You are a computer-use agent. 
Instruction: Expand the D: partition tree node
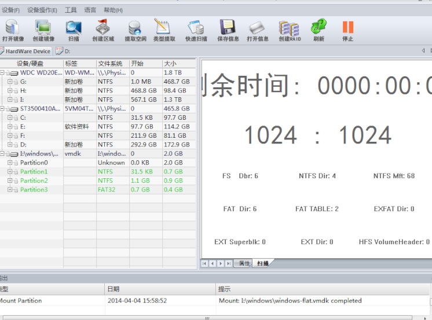[10, 145]
